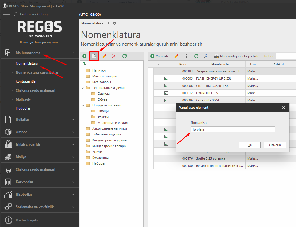Refresh the group tree

pyautogui.click(x=124, y=56)
